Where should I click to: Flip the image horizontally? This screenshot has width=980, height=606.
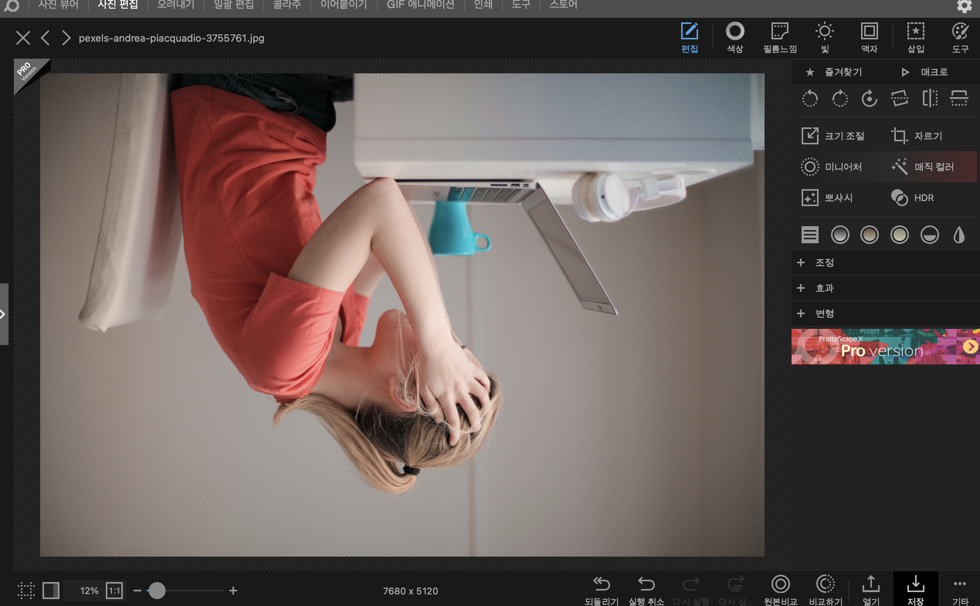(929, 98)
